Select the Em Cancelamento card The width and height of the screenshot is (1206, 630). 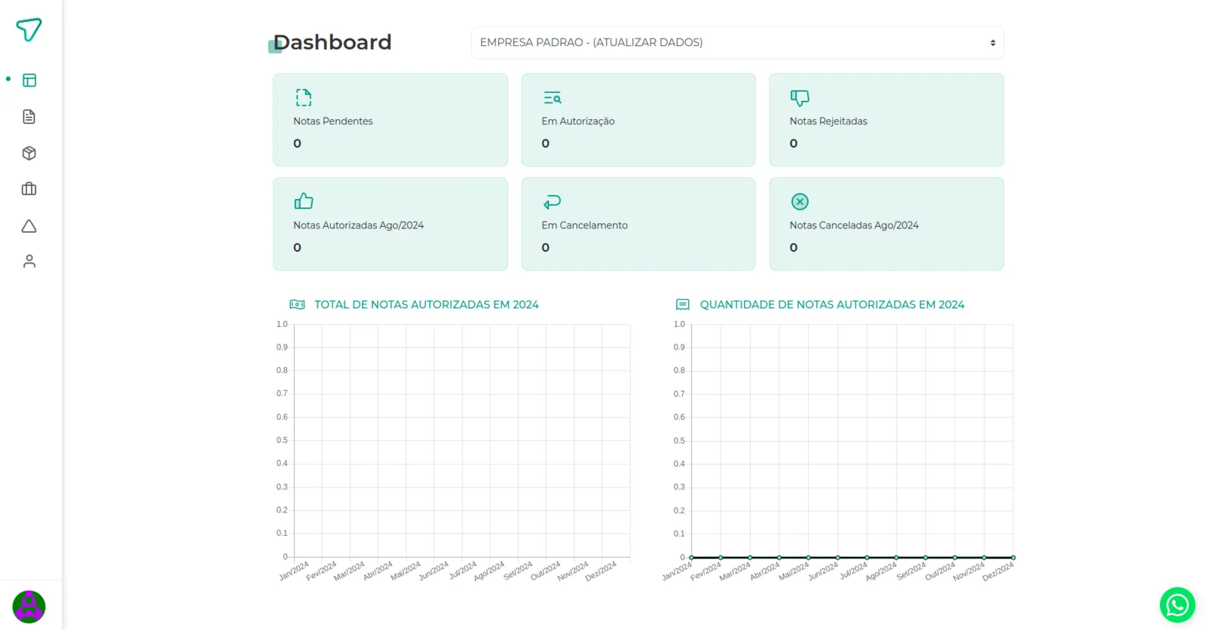(638, 224)
